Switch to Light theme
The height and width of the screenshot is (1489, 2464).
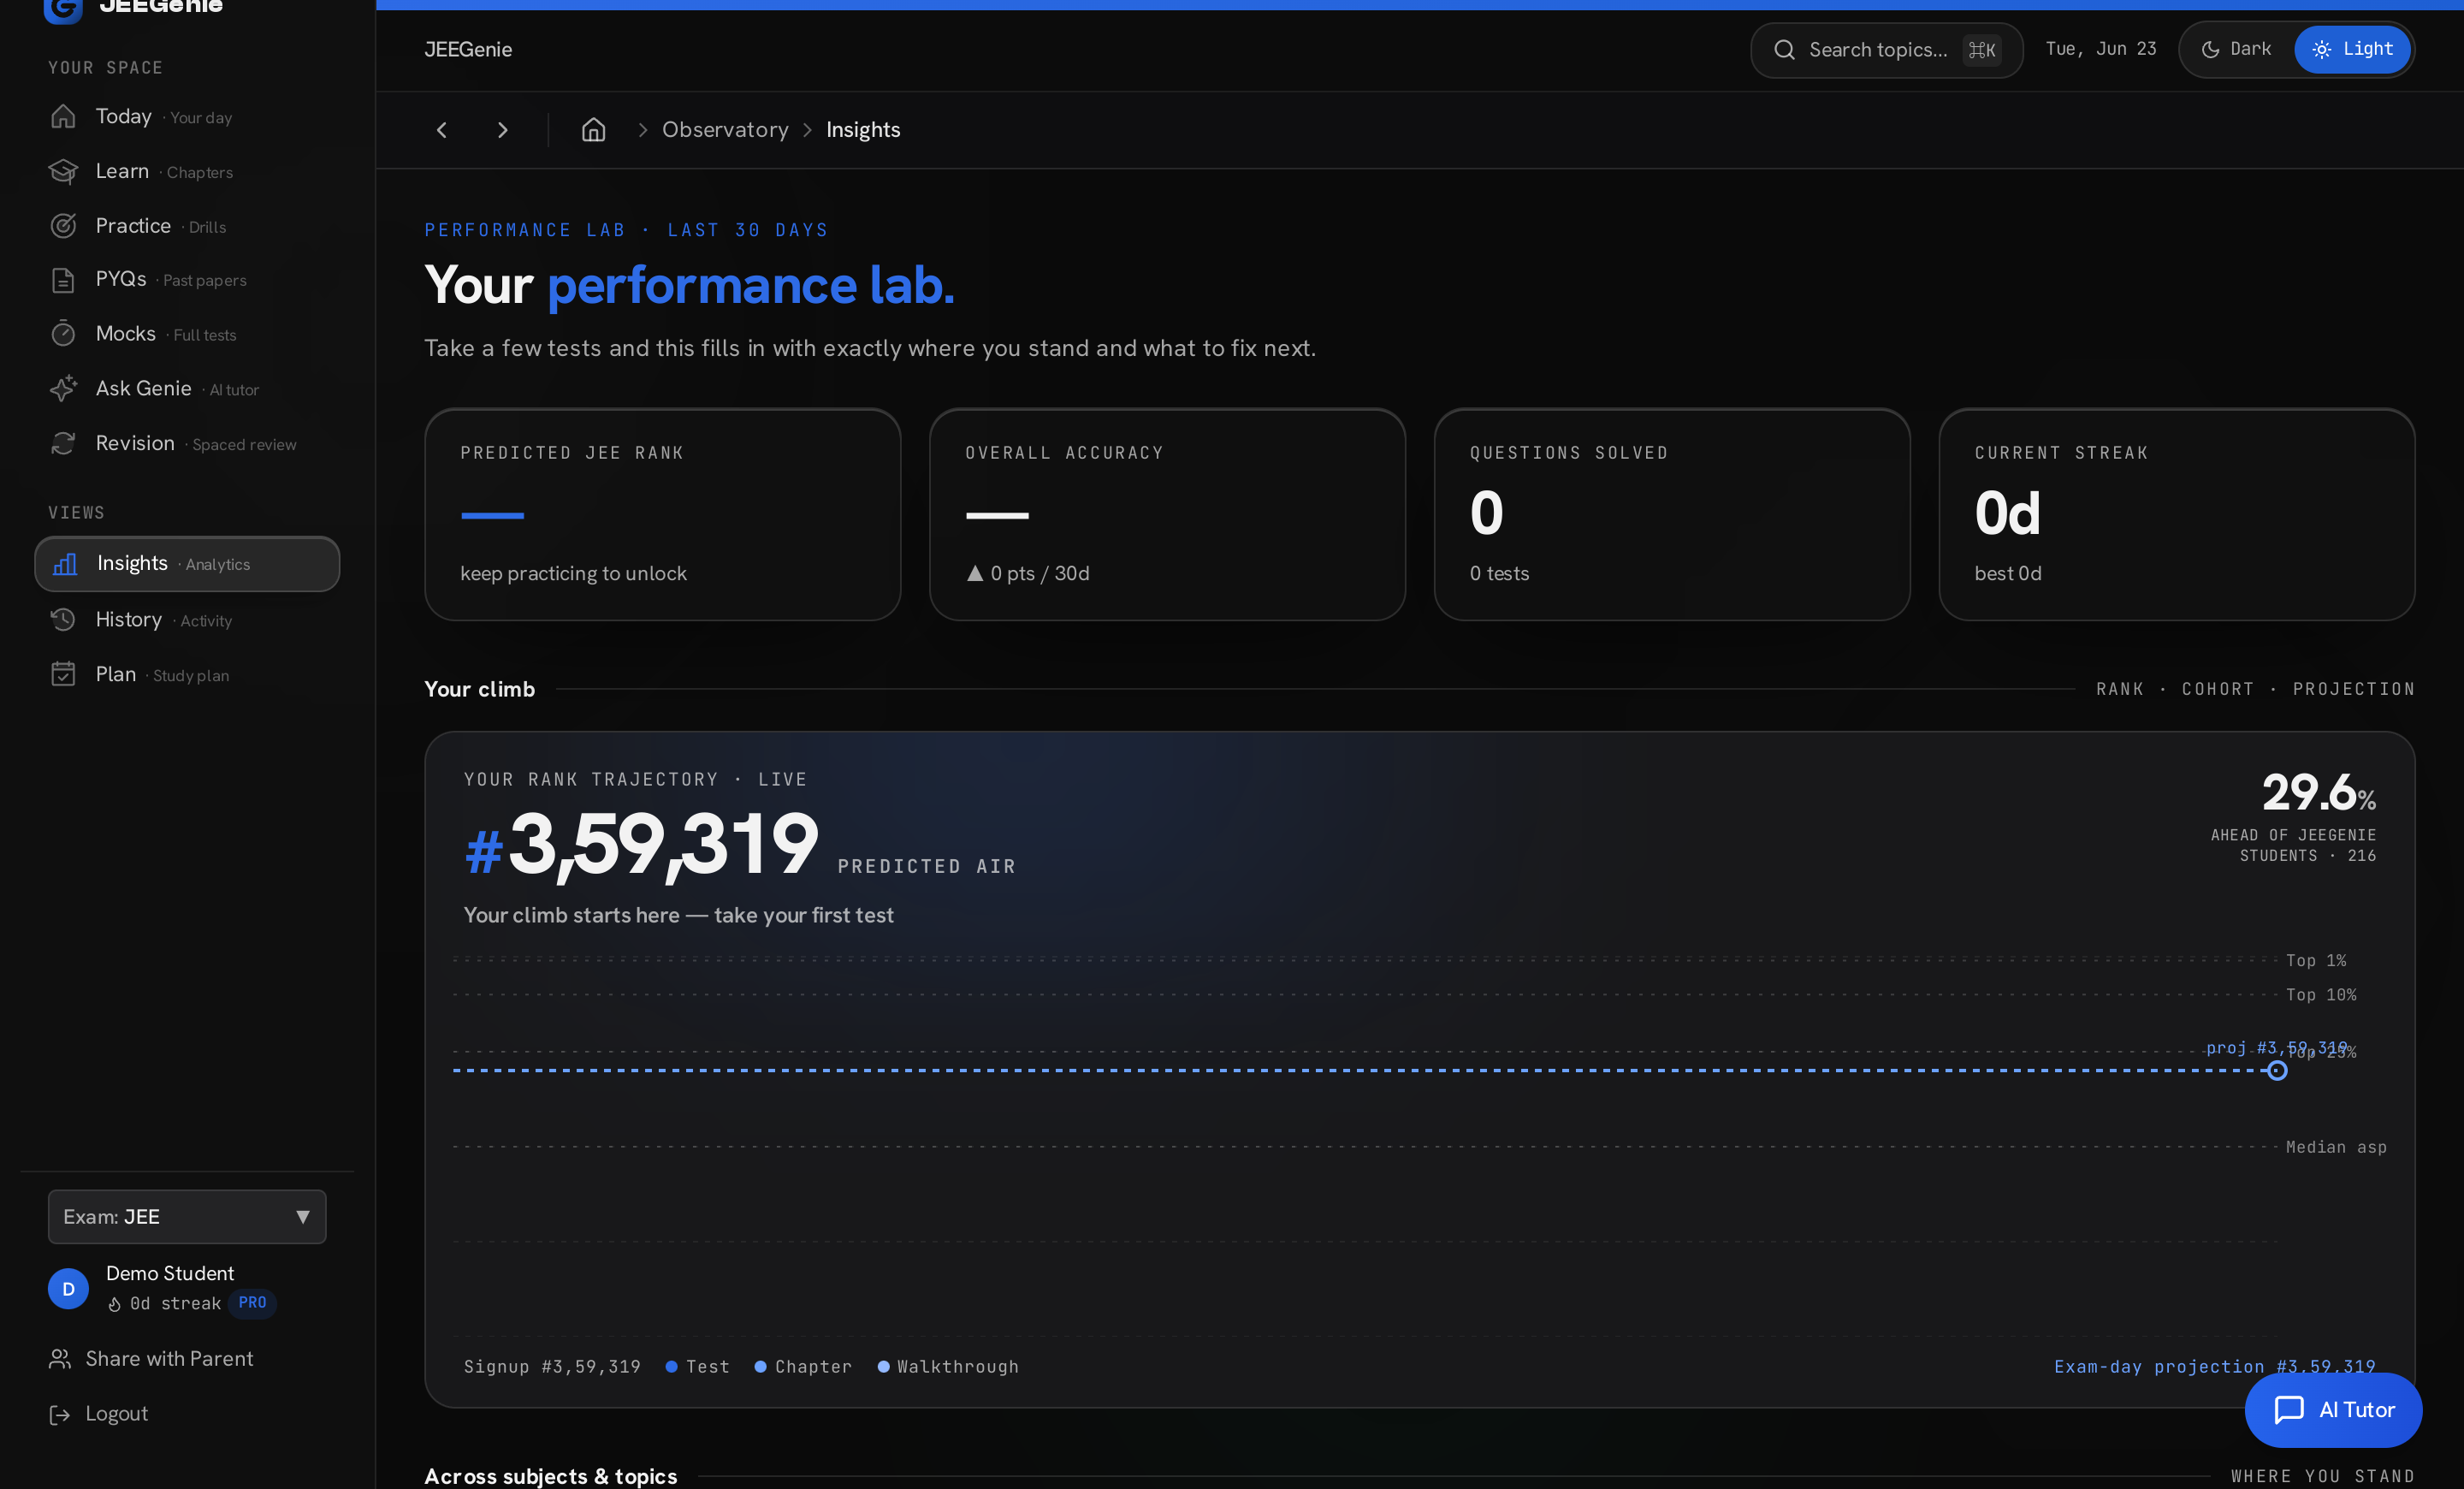[x=2352, y=49]
